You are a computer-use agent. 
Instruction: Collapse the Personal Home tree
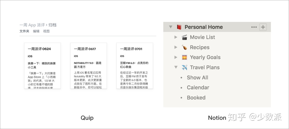(171, 27)
